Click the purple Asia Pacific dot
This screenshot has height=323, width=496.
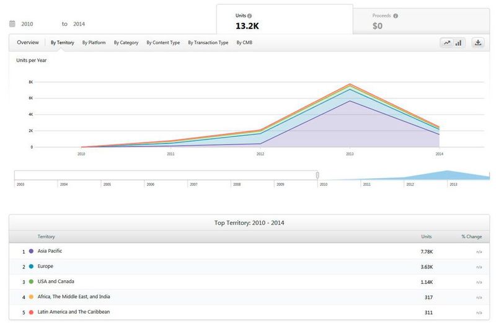pyautogui.click(x=31, y=251)
